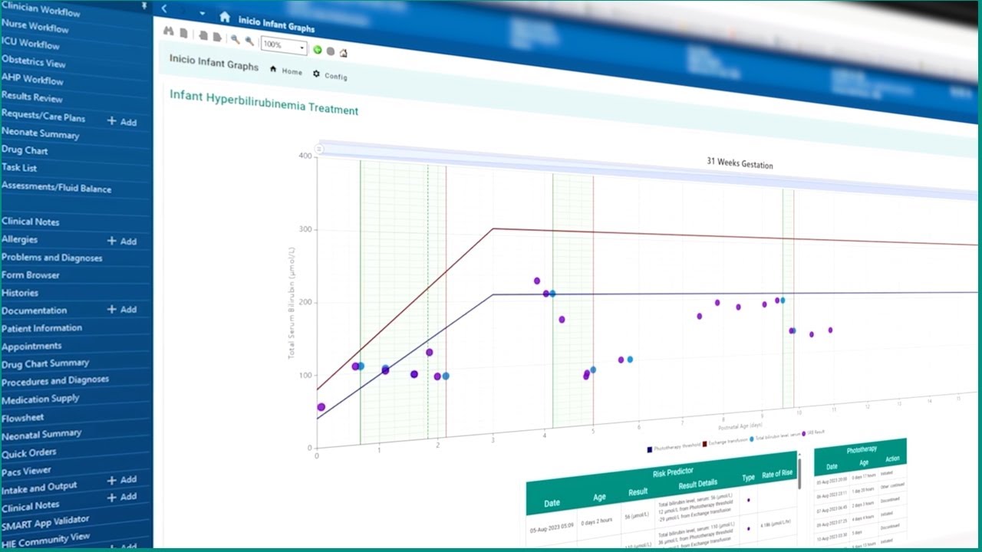
Task: Open Quick Orders in sidebar
Action: tap(29, 453)
